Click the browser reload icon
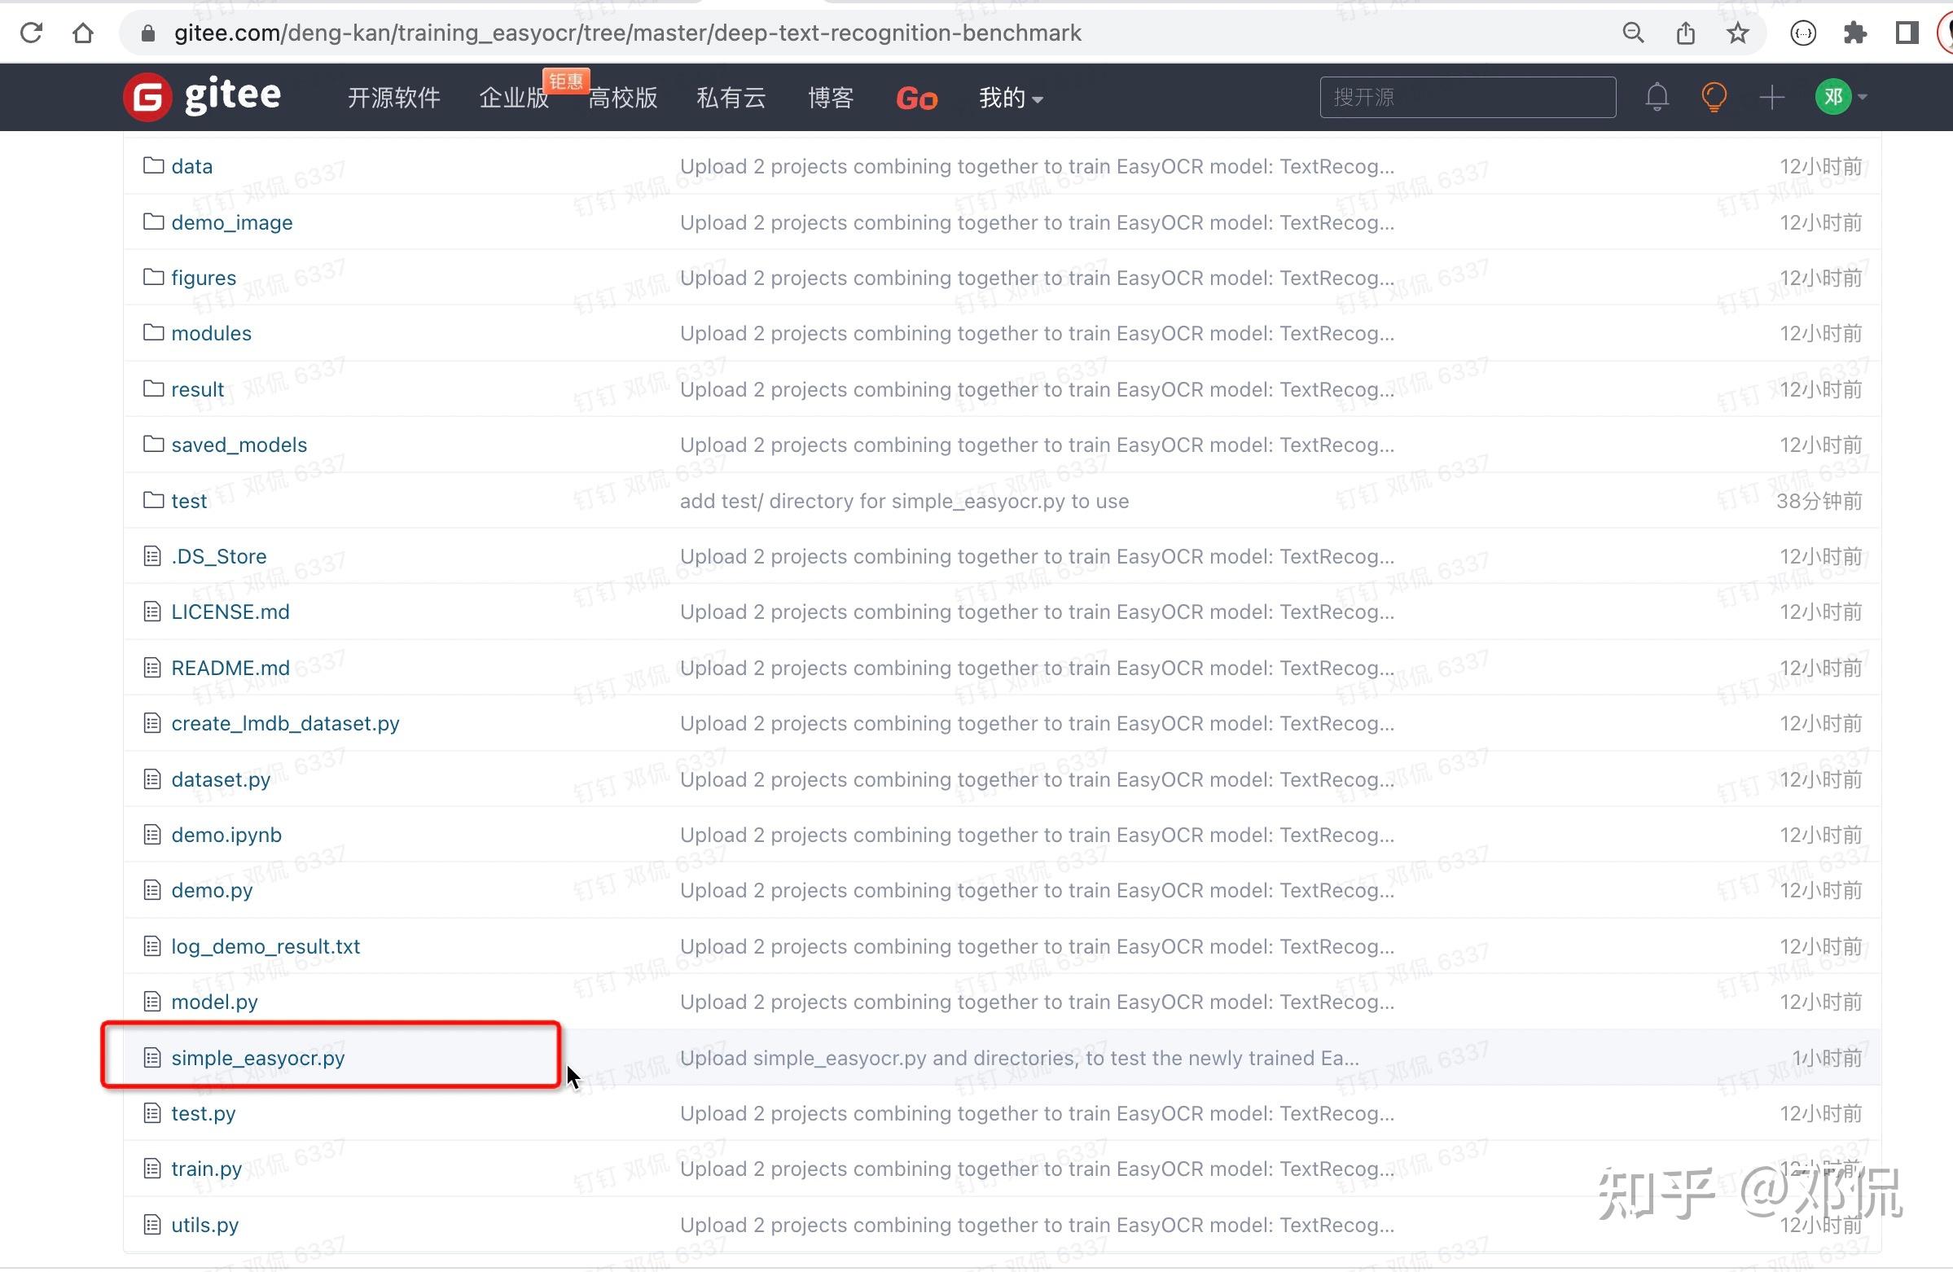 click(31, 33)
